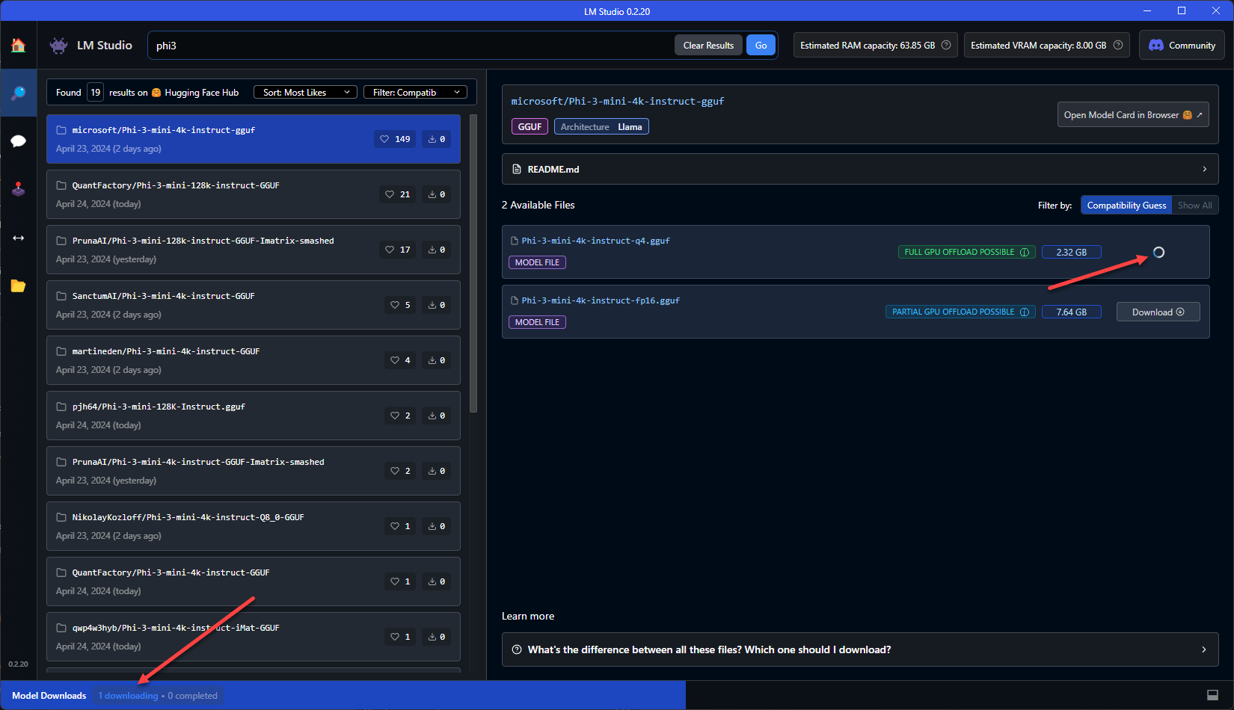Click the MODEL FILE tag under q4 file
The width and height of the screenshot is (1234, 710).
537,262
